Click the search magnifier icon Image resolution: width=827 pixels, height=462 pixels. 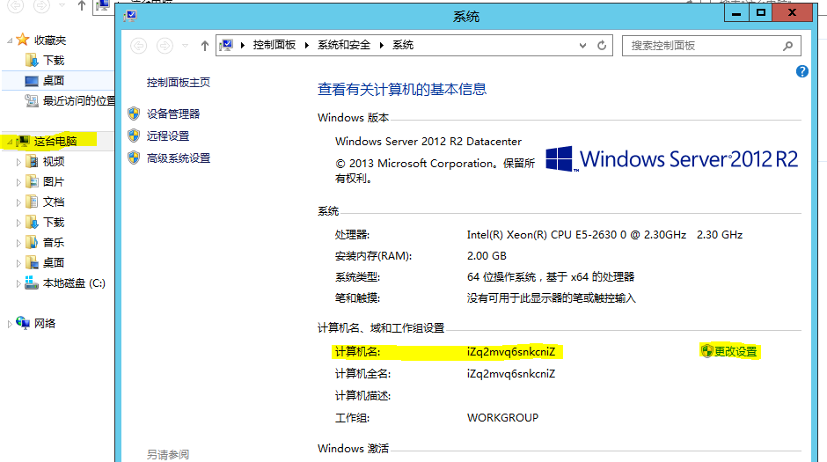pos(789,46)
